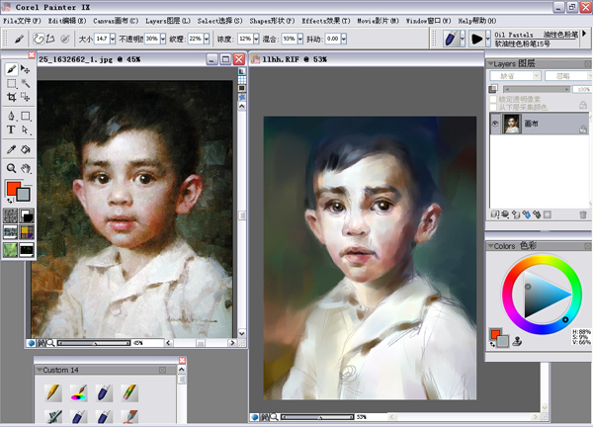Select the Pen shape tool

(x=11, y=116)
